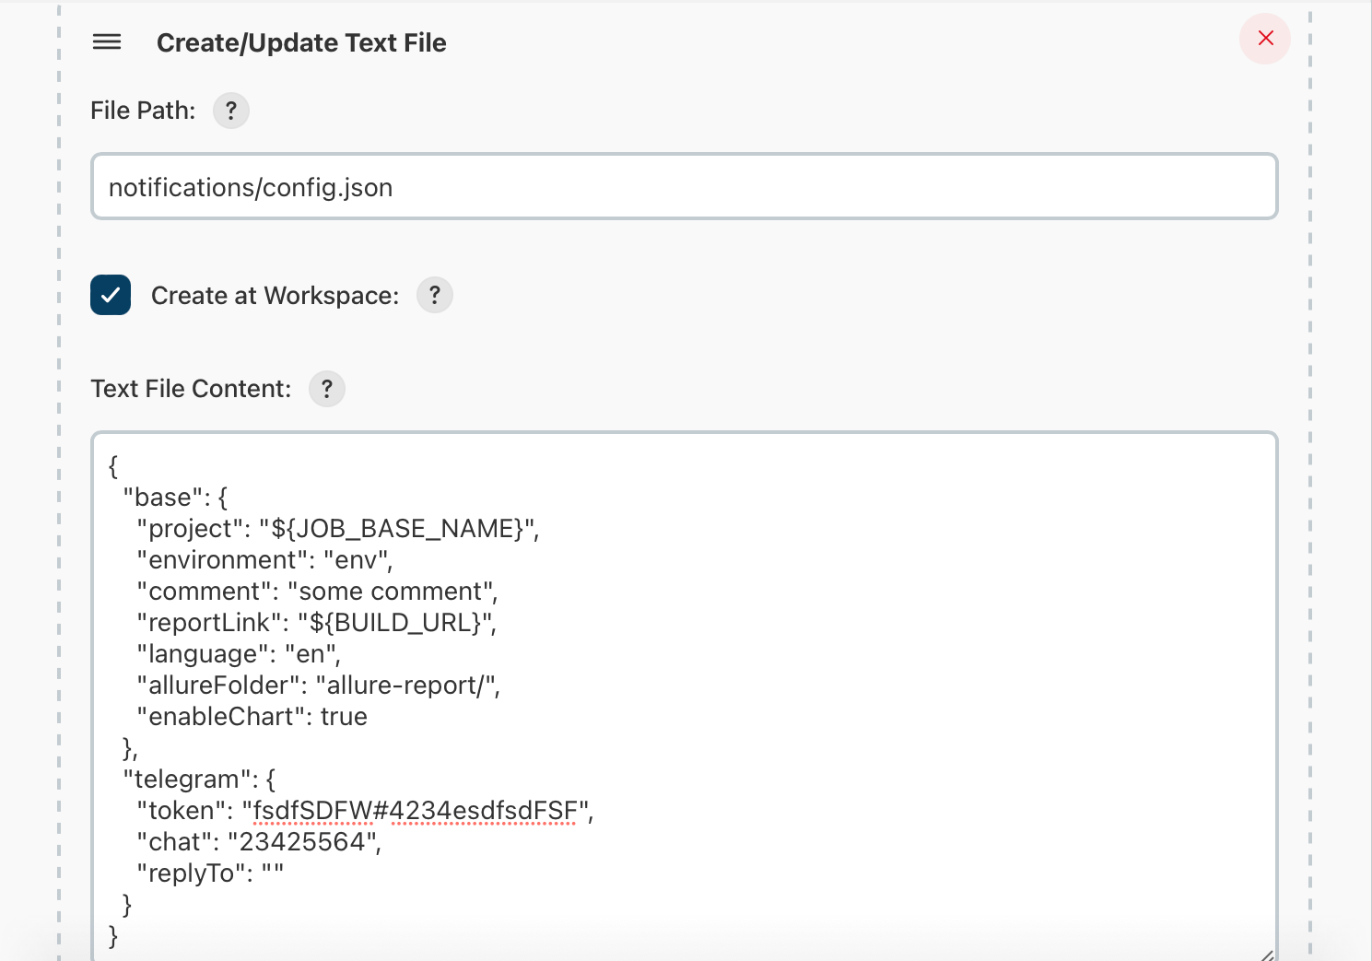Image resolution: width=1372 pixels, height=961 pixels.
Task: Click the "replyTo": "" line
Action: pos(210,873)
